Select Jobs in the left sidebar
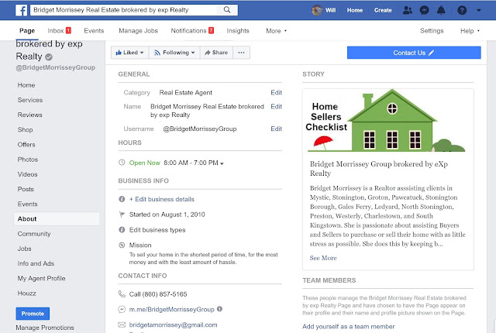The image size is (496, 333). click(24, 249)
